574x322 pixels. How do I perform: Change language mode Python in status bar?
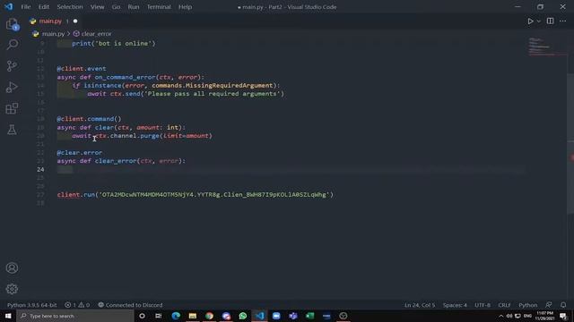527,305
